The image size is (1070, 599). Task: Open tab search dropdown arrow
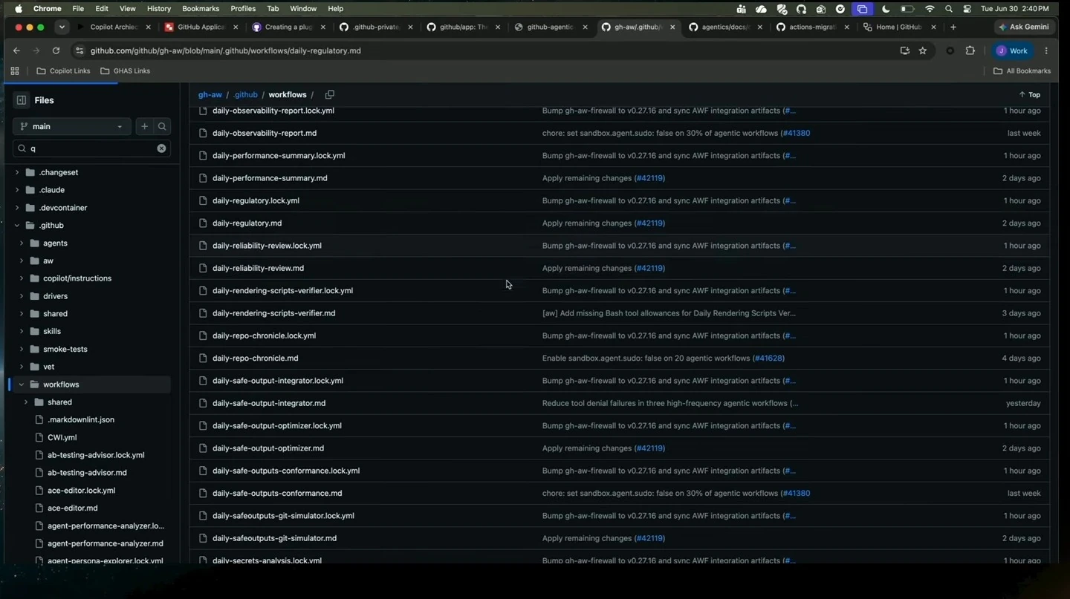[x=62, y=27]
